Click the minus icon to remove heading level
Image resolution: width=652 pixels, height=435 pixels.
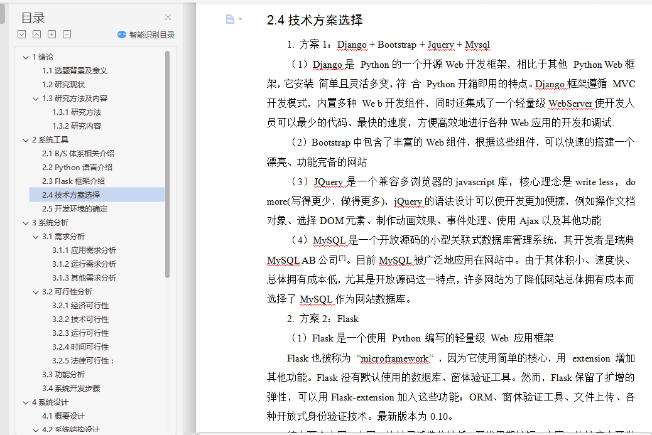(67, 35)
